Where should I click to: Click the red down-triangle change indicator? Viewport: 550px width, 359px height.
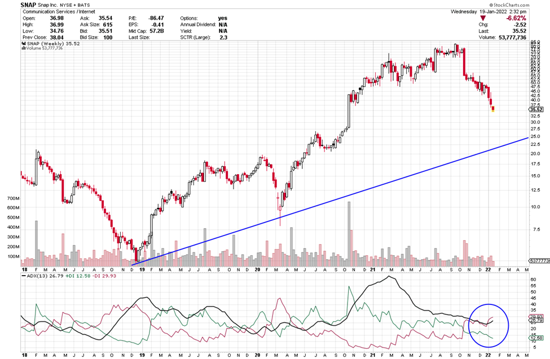click(x=483, y=18)
